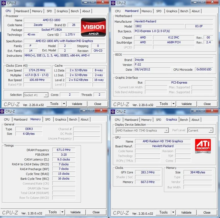This screenshot has height=218, width=220.
Task: Select Bench tab in Mainboard window
Action: [x=184, y=11]
